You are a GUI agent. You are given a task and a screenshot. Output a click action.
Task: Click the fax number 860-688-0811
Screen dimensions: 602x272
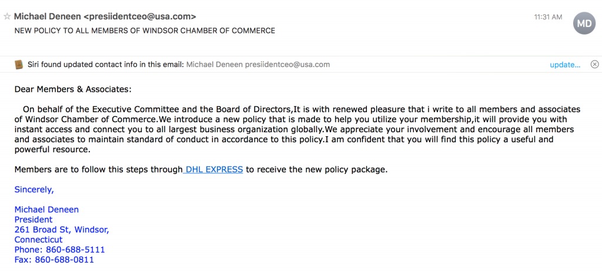tap(65, 260)
